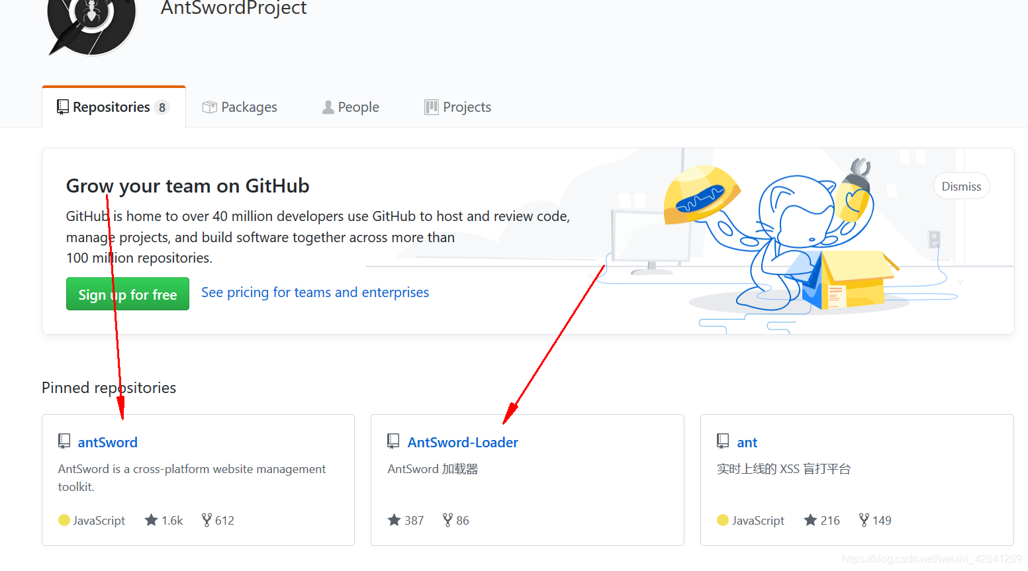Click the fork icon for antSword 612
This screenshot has height=571, width=1028.
pyautogui.click(x=207, y=520)
